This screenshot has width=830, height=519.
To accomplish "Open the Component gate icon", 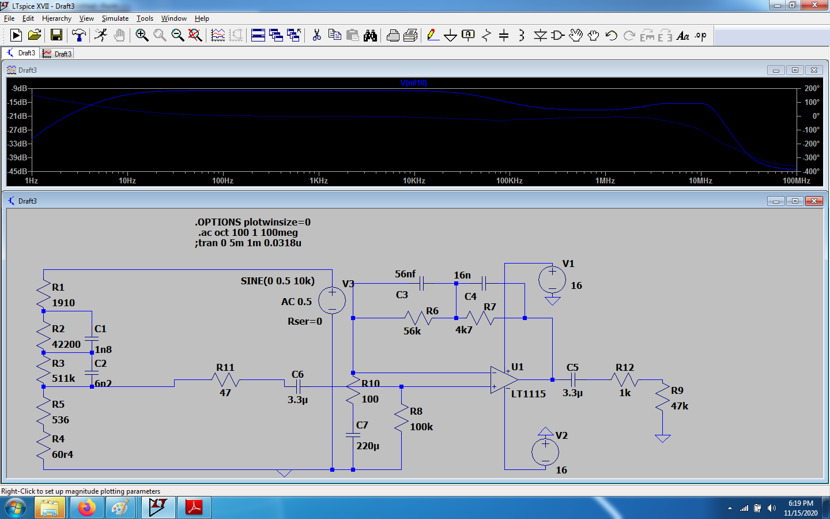I will coord(558,36).
